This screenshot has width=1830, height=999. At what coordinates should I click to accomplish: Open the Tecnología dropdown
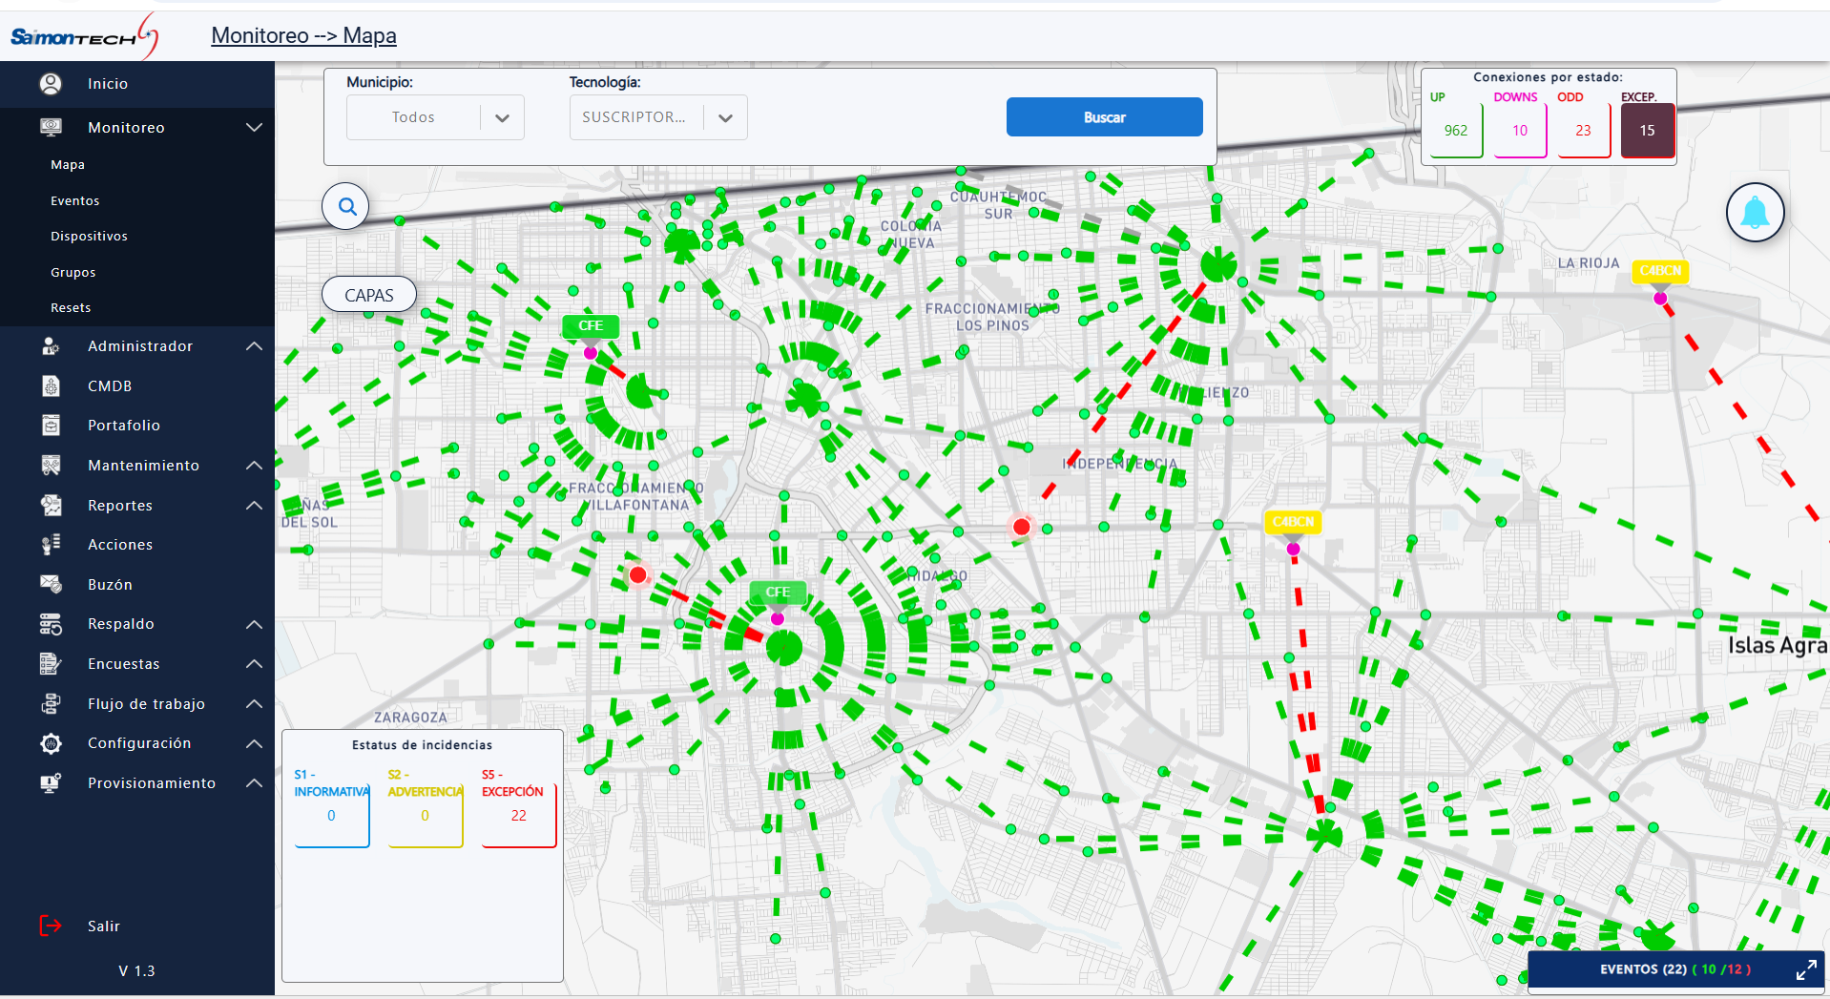tap(725, 118)
